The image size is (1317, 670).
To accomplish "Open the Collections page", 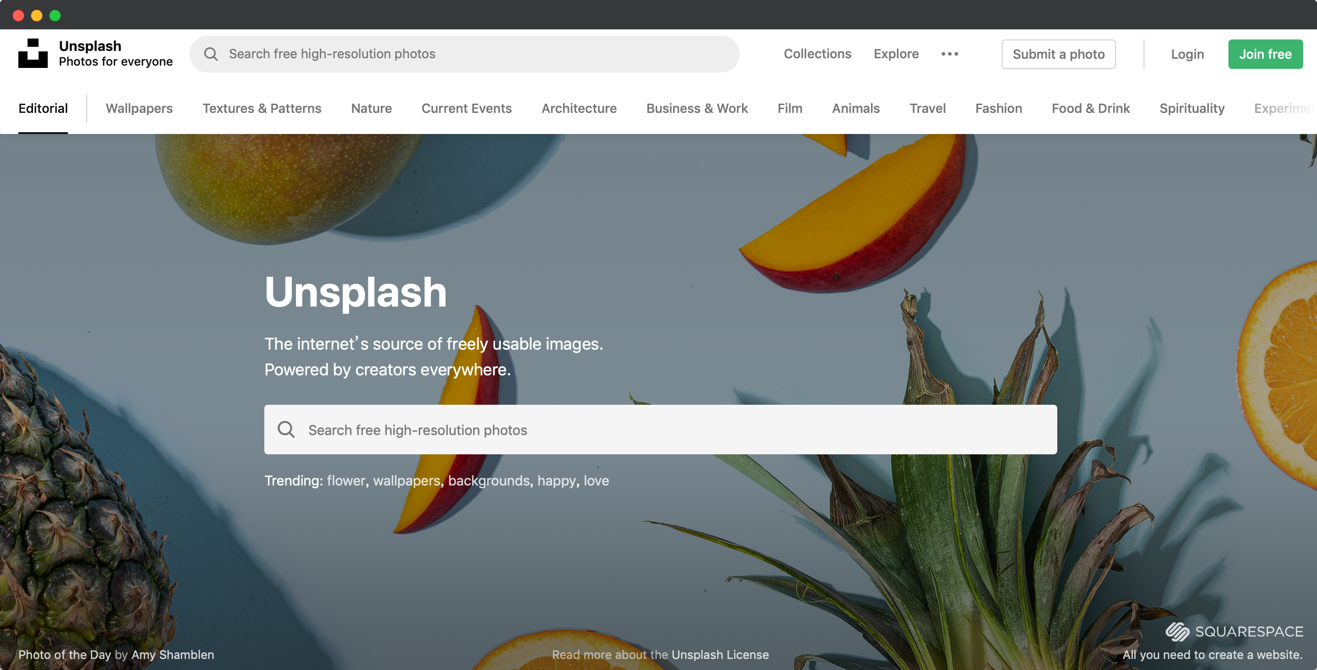I will (817, 54).
